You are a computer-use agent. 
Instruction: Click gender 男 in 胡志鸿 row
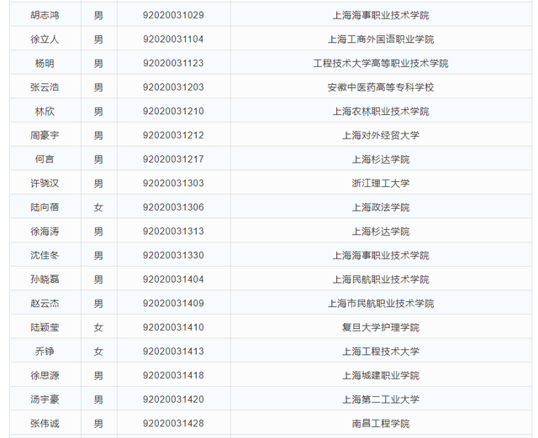[98, 15]
